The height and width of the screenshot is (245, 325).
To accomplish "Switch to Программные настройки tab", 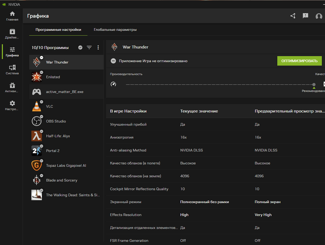I will (x=58, y=30).
